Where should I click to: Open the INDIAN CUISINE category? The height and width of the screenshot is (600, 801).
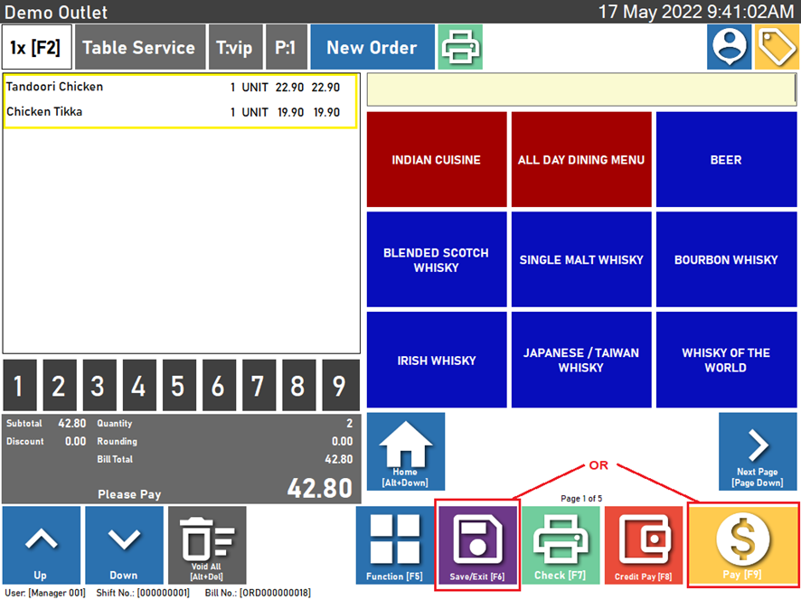click(x=437, y=160)
